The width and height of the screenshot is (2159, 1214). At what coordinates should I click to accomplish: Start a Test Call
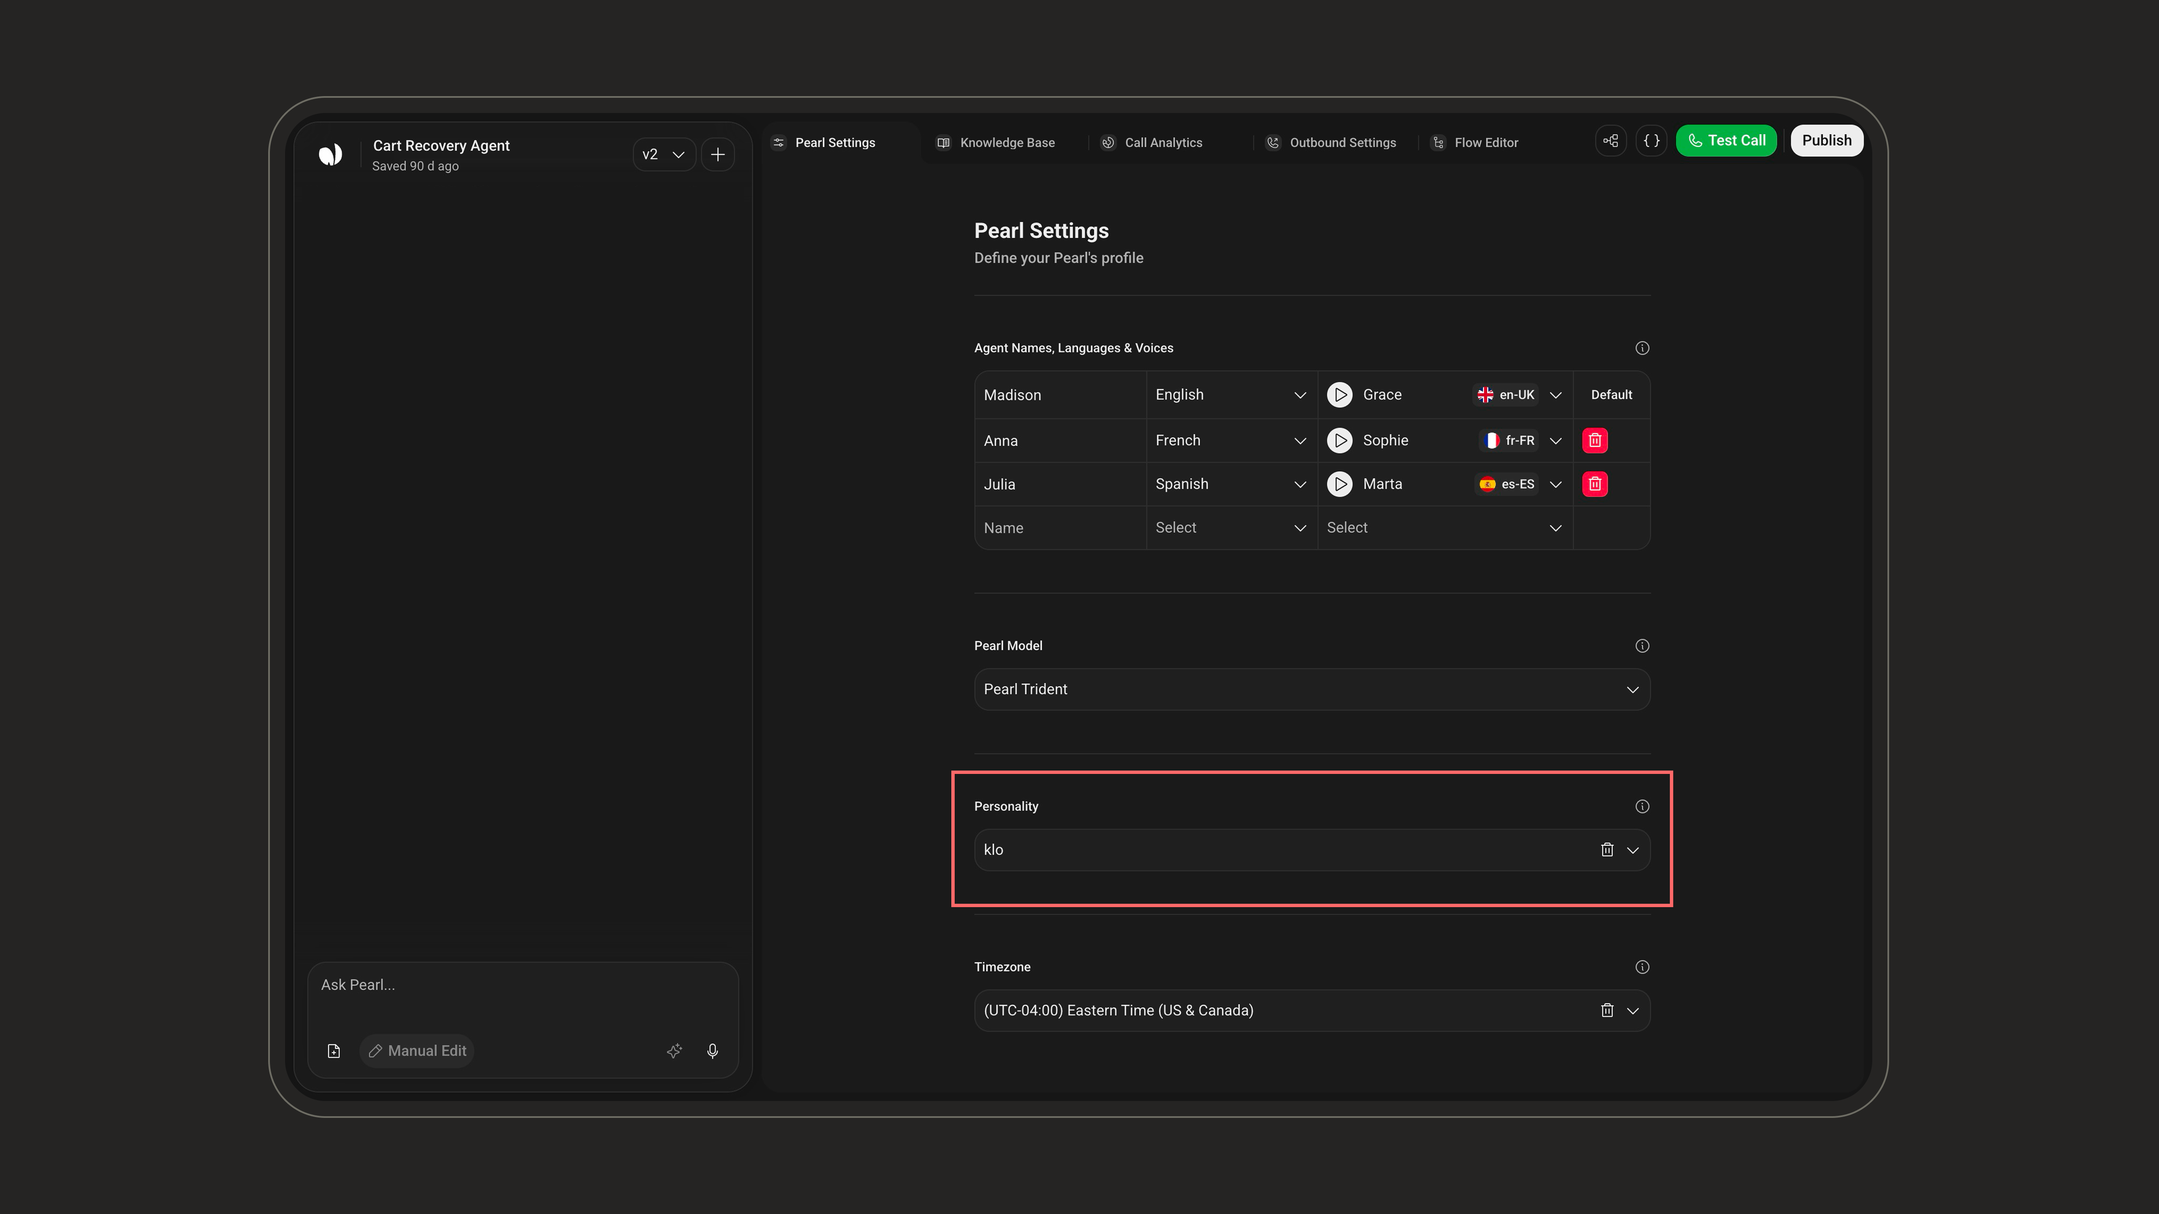pyautogui.click(x=1726, y=141)
